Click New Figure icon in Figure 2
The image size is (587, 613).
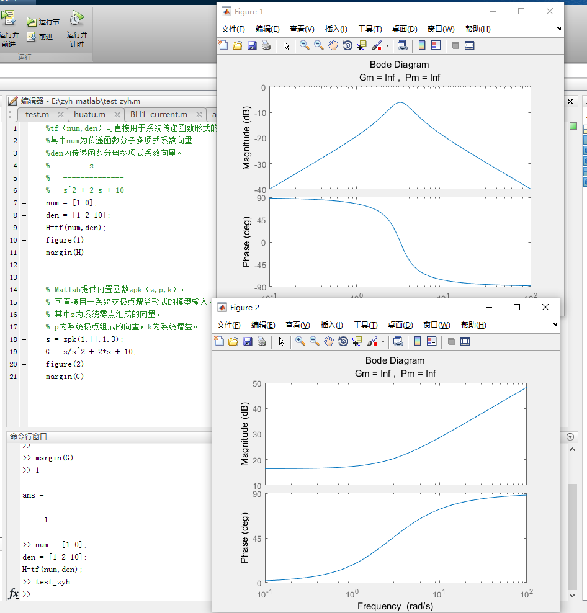pos(220,342)
